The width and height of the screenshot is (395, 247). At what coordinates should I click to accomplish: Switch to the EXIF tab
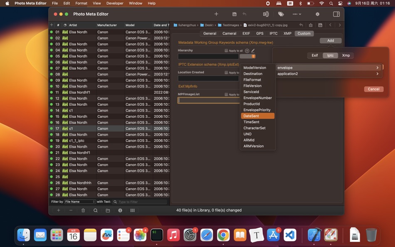[246, 33]
